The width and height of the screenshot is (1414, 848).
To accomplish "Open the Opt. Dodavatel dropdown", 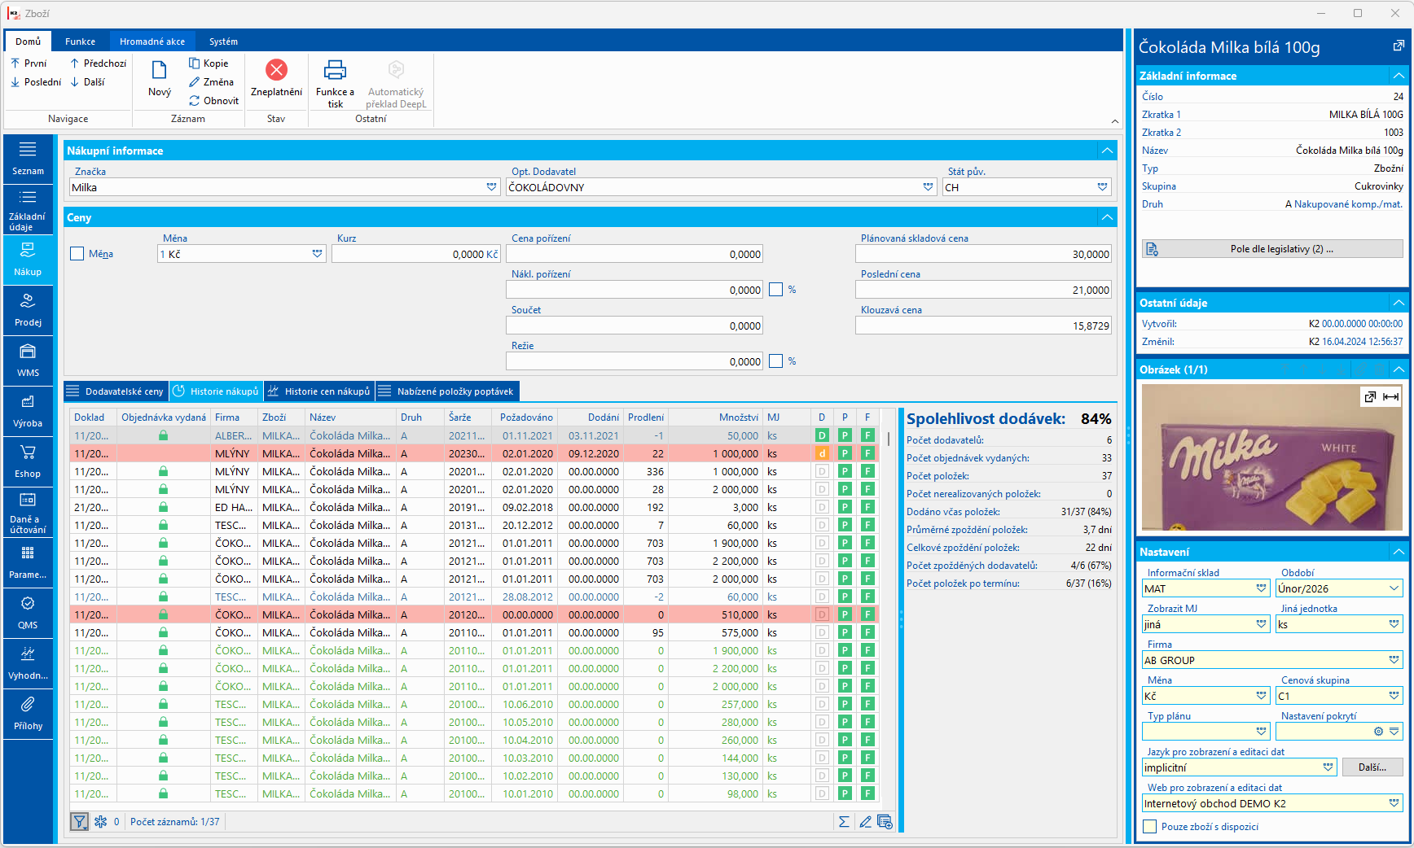I will point(929,187).
